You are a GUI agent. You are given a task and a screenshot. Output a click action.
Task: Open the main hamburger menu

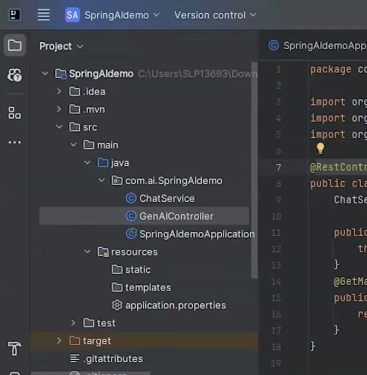(44, 15)
